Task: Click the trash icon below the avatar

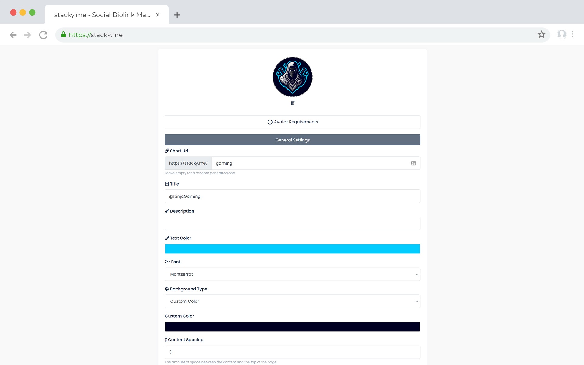Action: click(x=292, y=103)
